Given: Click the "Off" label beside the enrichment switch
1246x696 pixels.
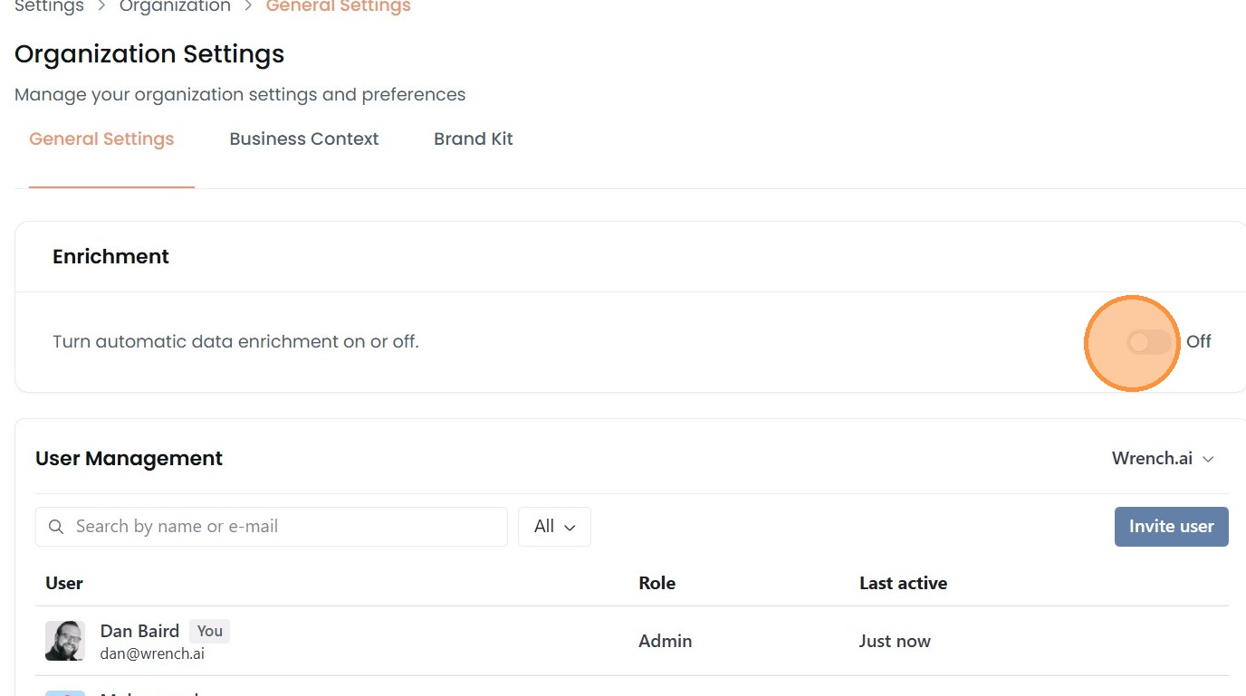Looking at the screenshot, I should pos(1198,342).
